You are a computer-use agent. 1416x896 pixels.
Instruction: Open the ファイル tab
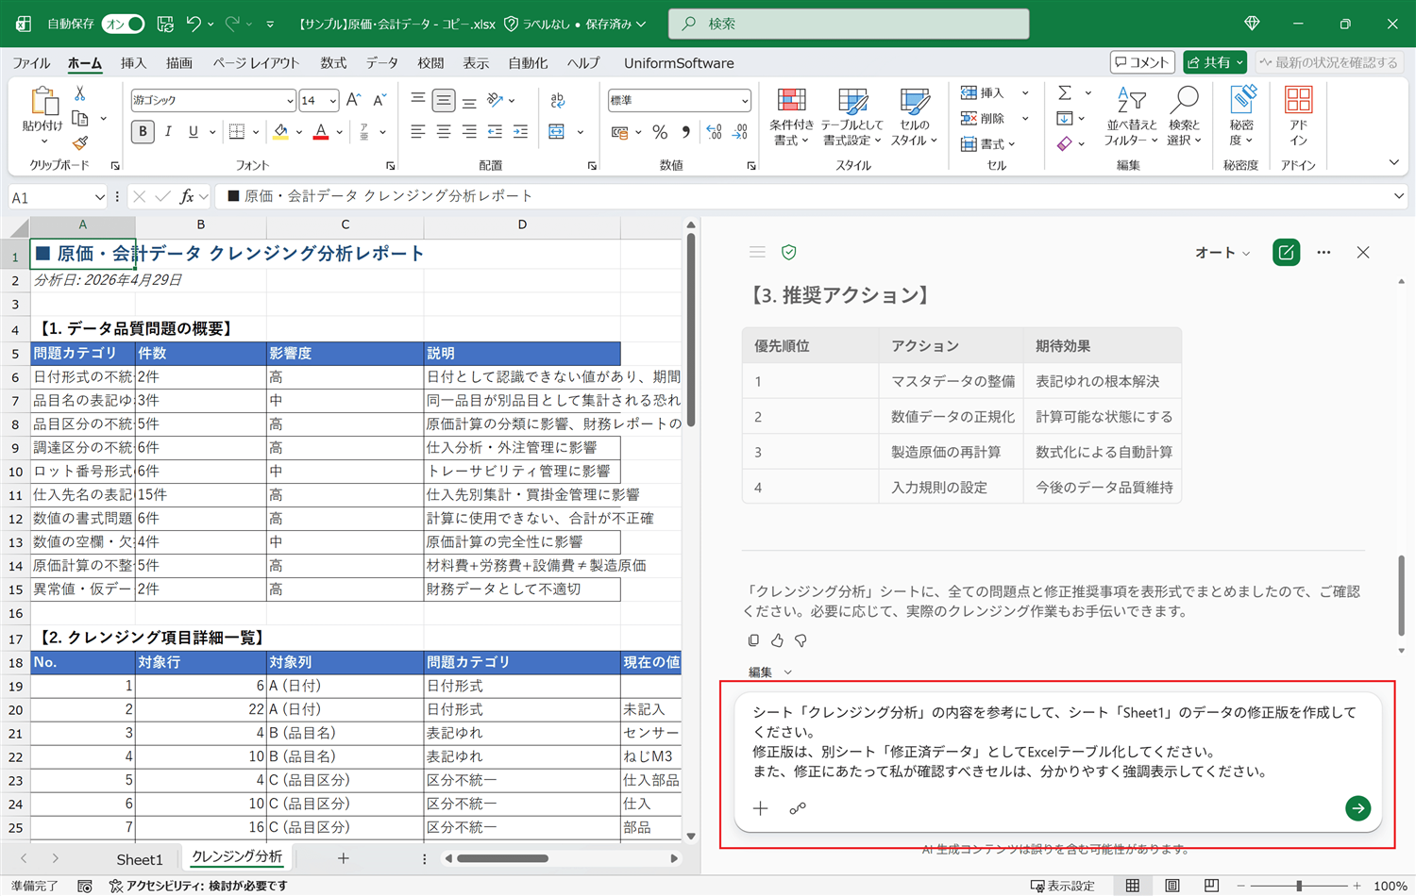31,63
